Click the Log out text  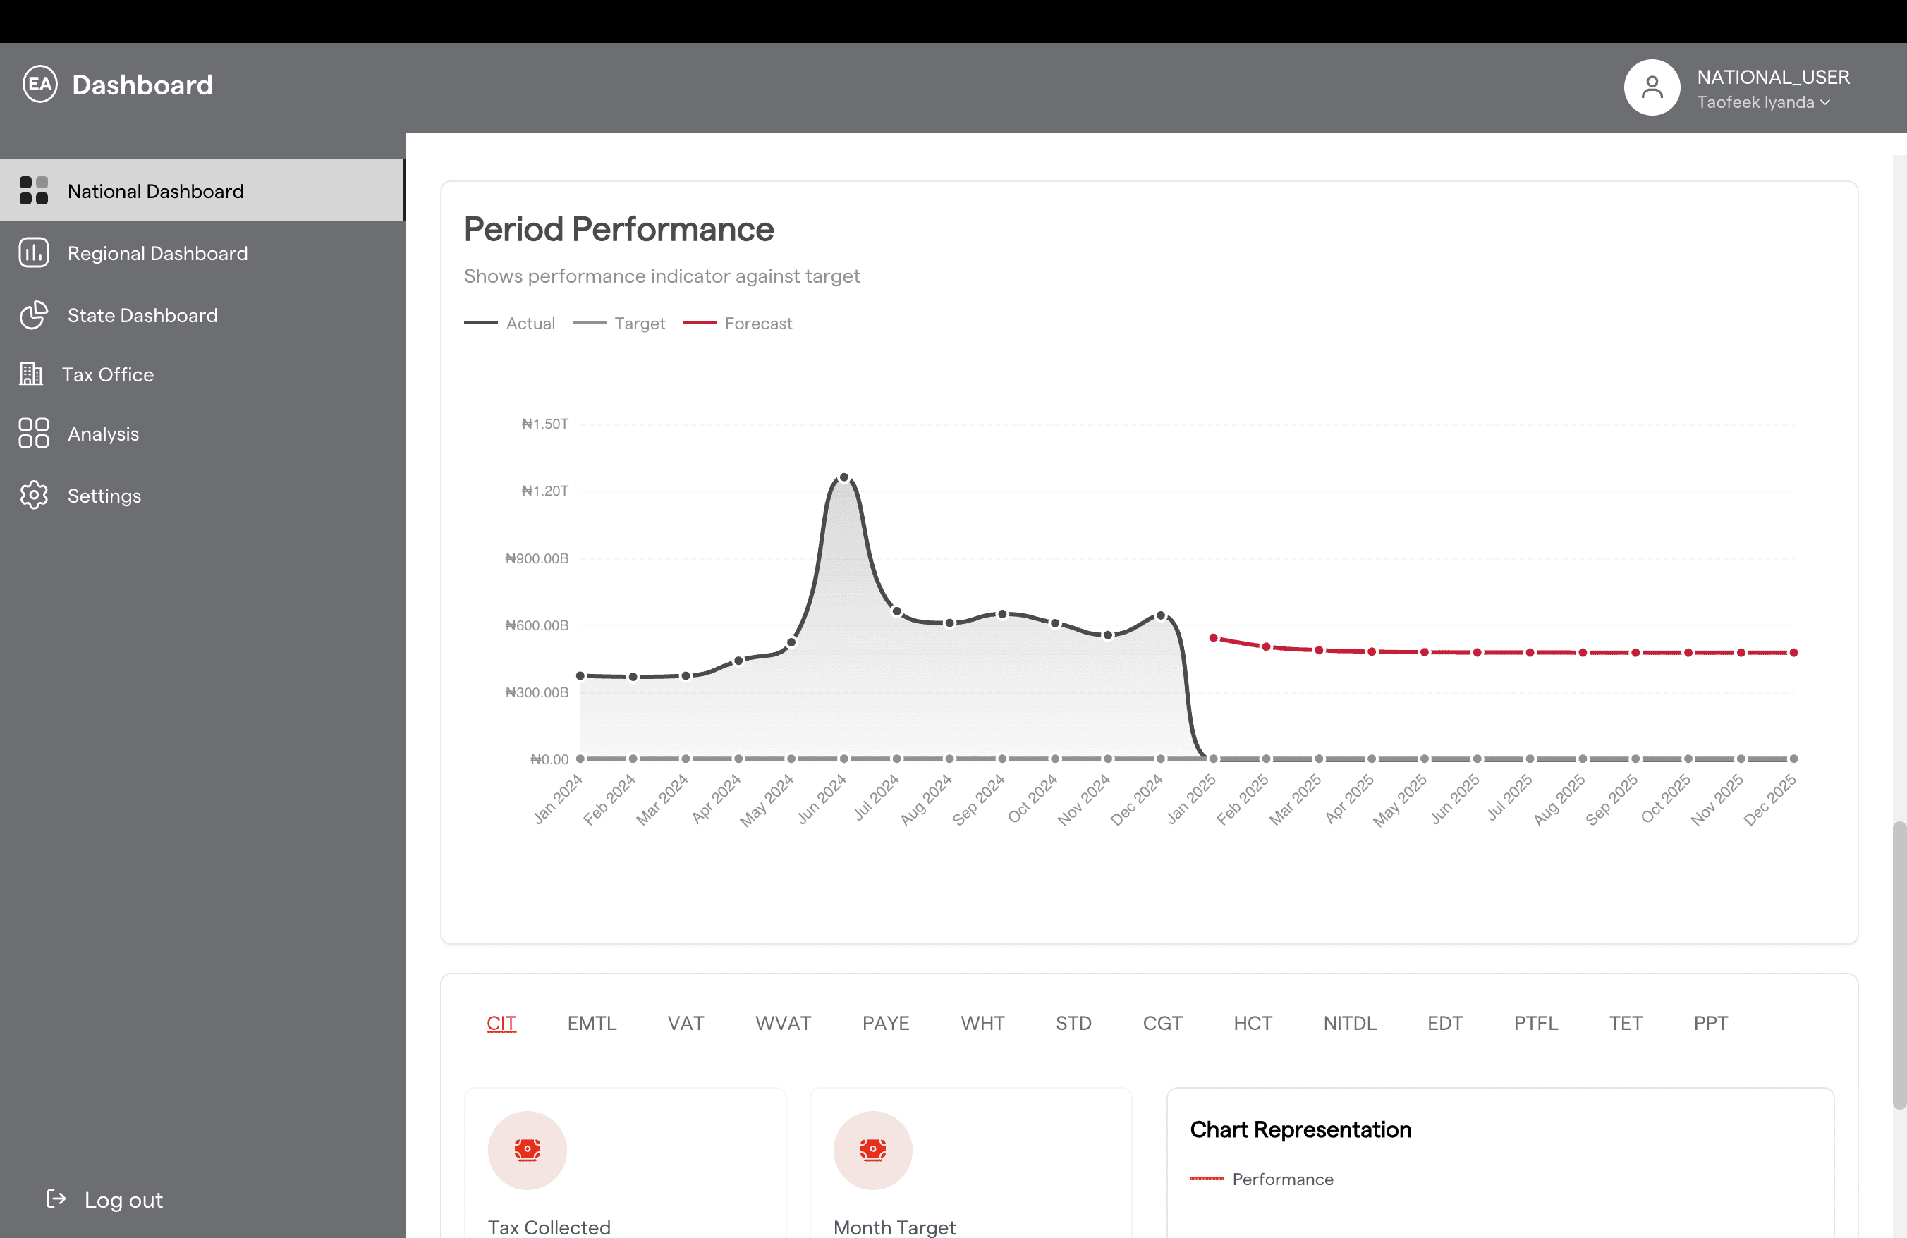[x=123, y=1199]
